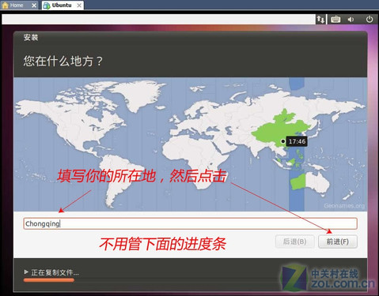Image resolution: width=379 pixels, height=296 pixels.
Task: Open the keyboard layout indicator
Action: pyautogui.click(x=335, y=19)
